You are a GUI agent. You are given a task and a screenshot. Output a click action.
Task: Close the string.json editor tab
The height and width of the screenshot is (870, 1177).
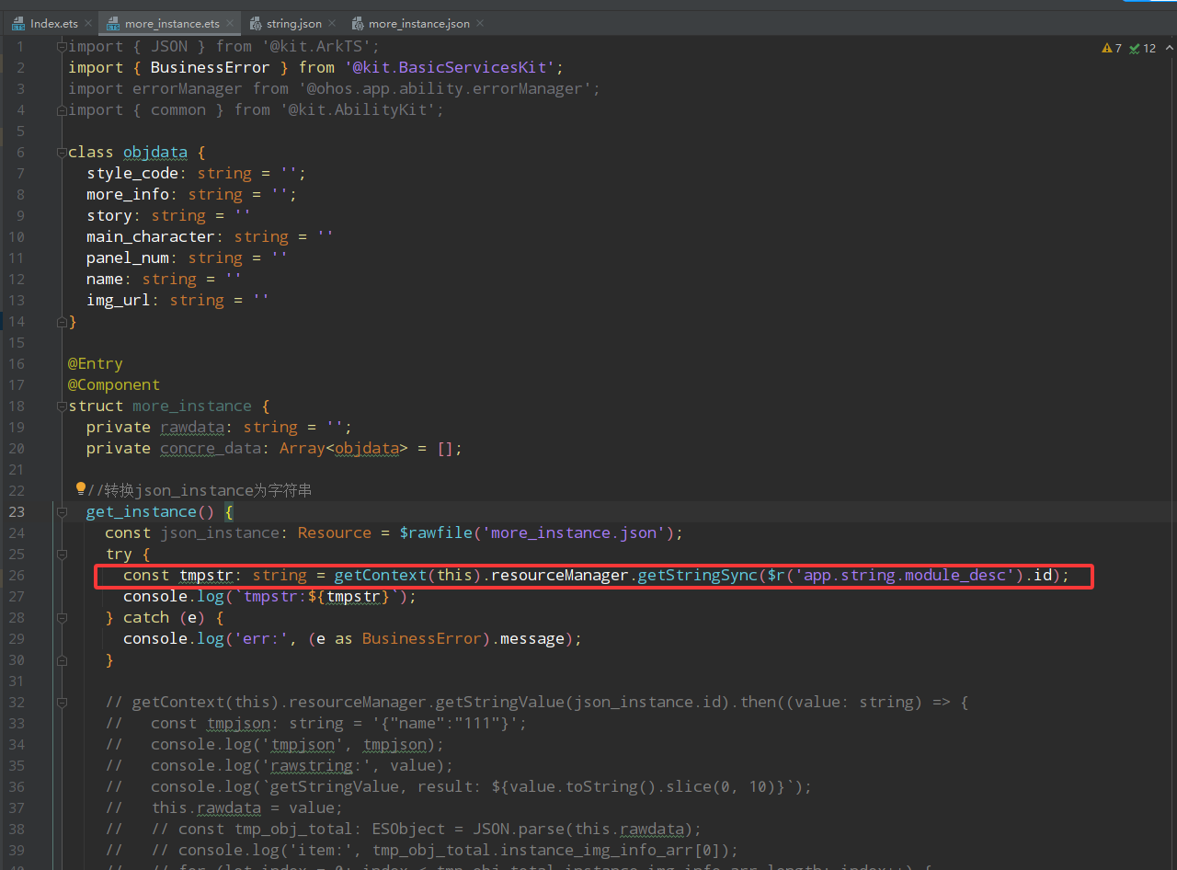[331, 23]
